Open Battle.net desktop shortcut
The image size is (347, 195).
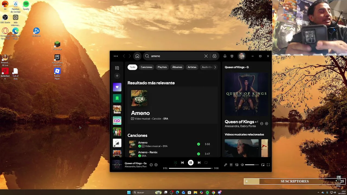[36, 32]
